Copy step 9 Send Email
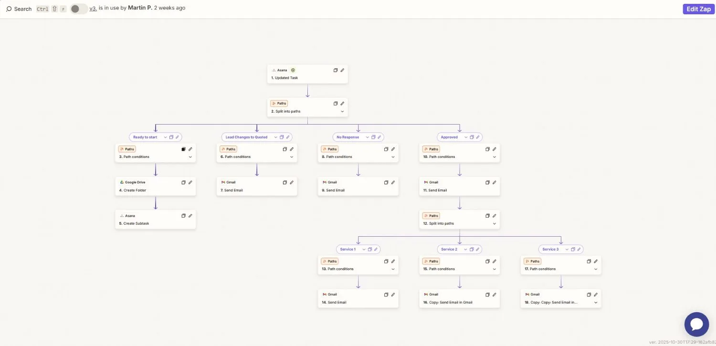 [386, 182]
